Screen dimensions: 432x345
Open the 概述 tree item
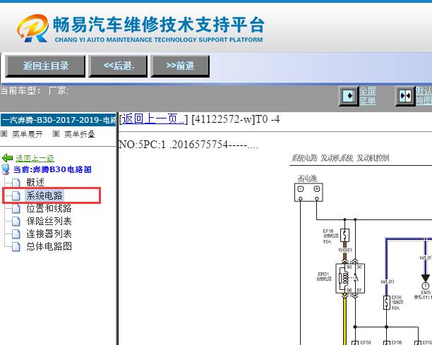pos(35,182)
